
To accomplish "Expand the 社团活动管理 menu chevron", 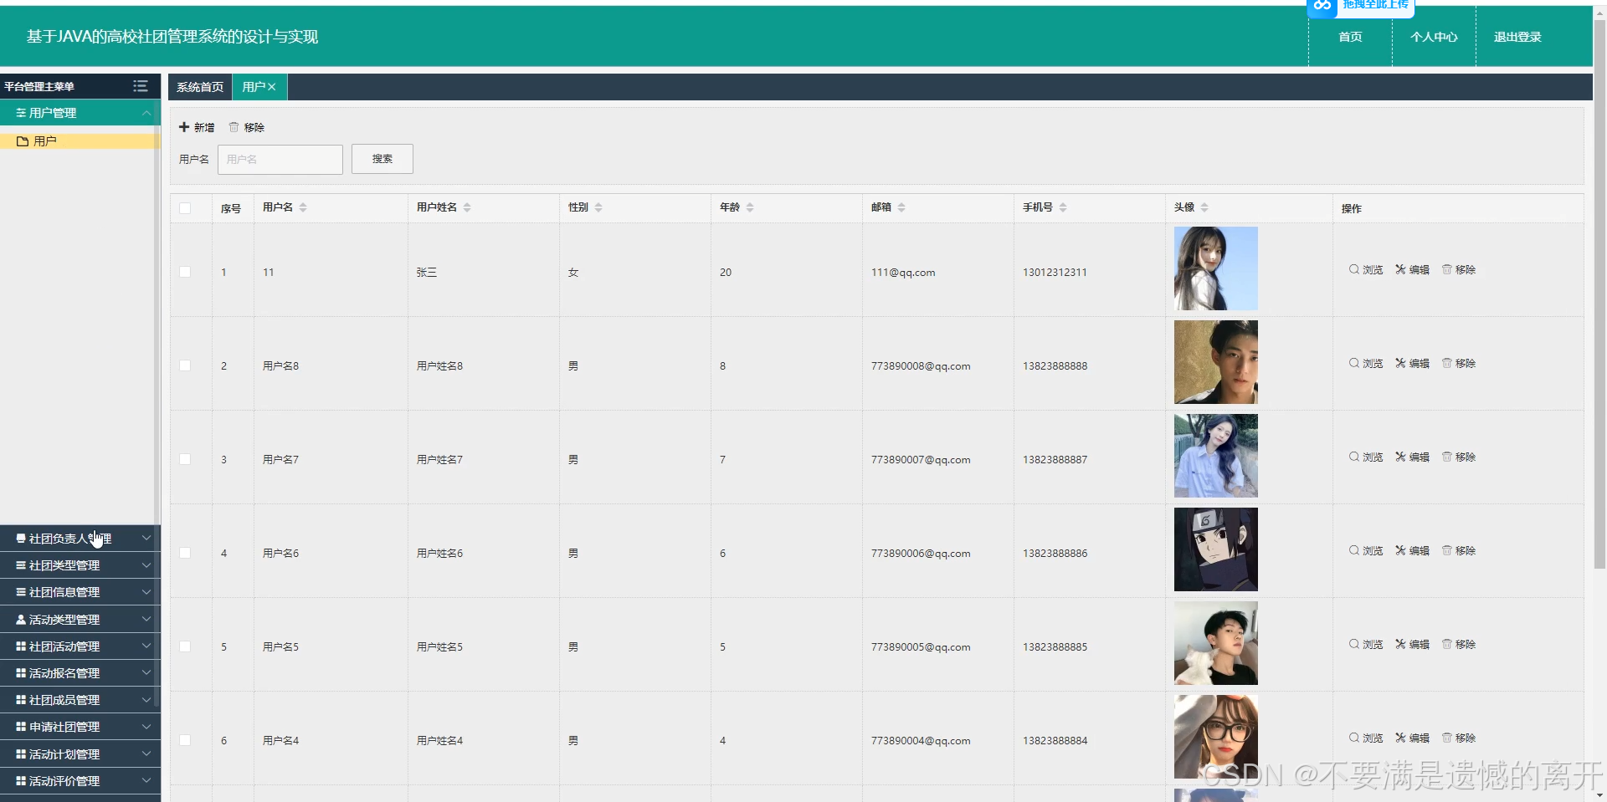I will [146, 646].
